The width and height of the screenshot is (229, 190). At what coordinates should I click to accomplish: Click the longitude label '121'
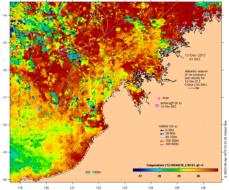coord(72,188)
